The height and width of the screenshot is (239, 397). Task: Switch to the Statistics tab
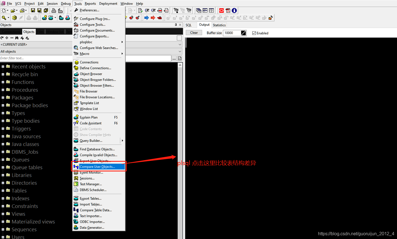click(219, 25)
